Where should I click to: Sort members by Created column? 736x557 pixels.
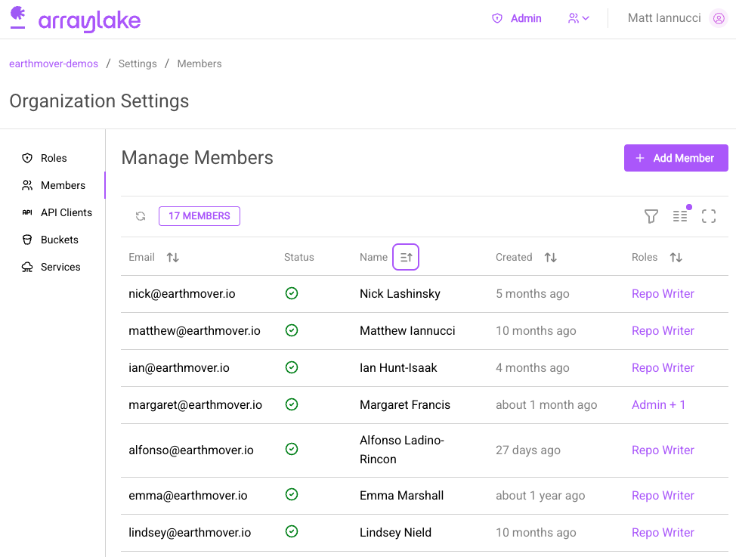coord(551,257)
